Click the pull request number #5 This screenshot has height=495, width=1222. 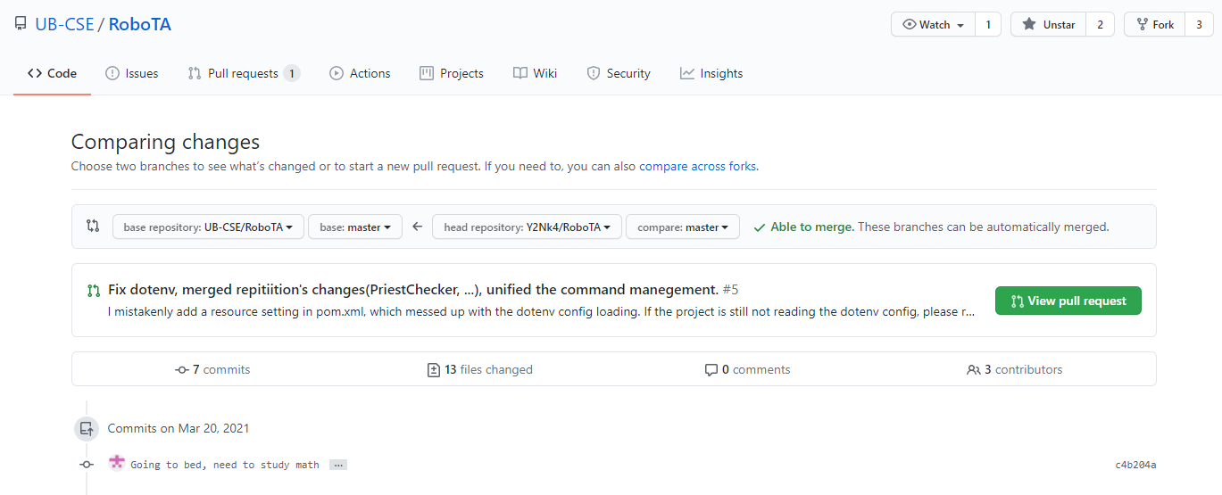coord(730,289)
